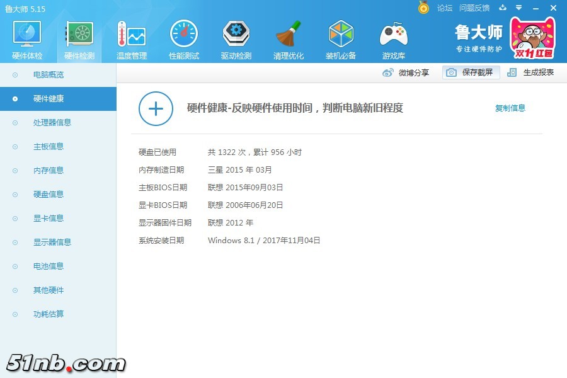Screen dimensions: 567x378
Task: Select 处理器信息 in the sidebar
Action: point(52,123)
